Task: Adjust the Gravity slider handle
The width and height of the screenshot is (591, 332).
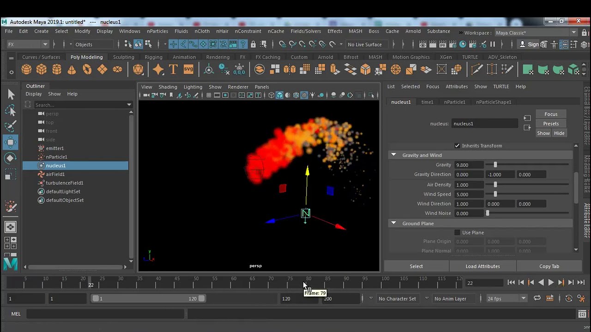Action: 495,165
